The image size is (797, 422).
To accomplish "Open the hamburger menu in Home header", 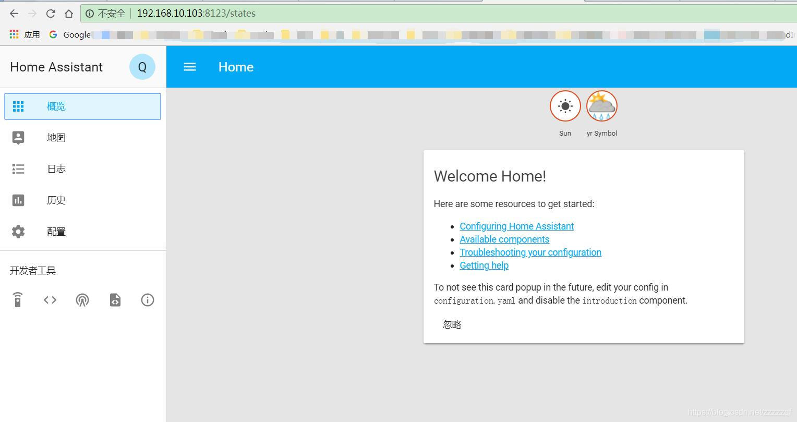I will (190, 67).
